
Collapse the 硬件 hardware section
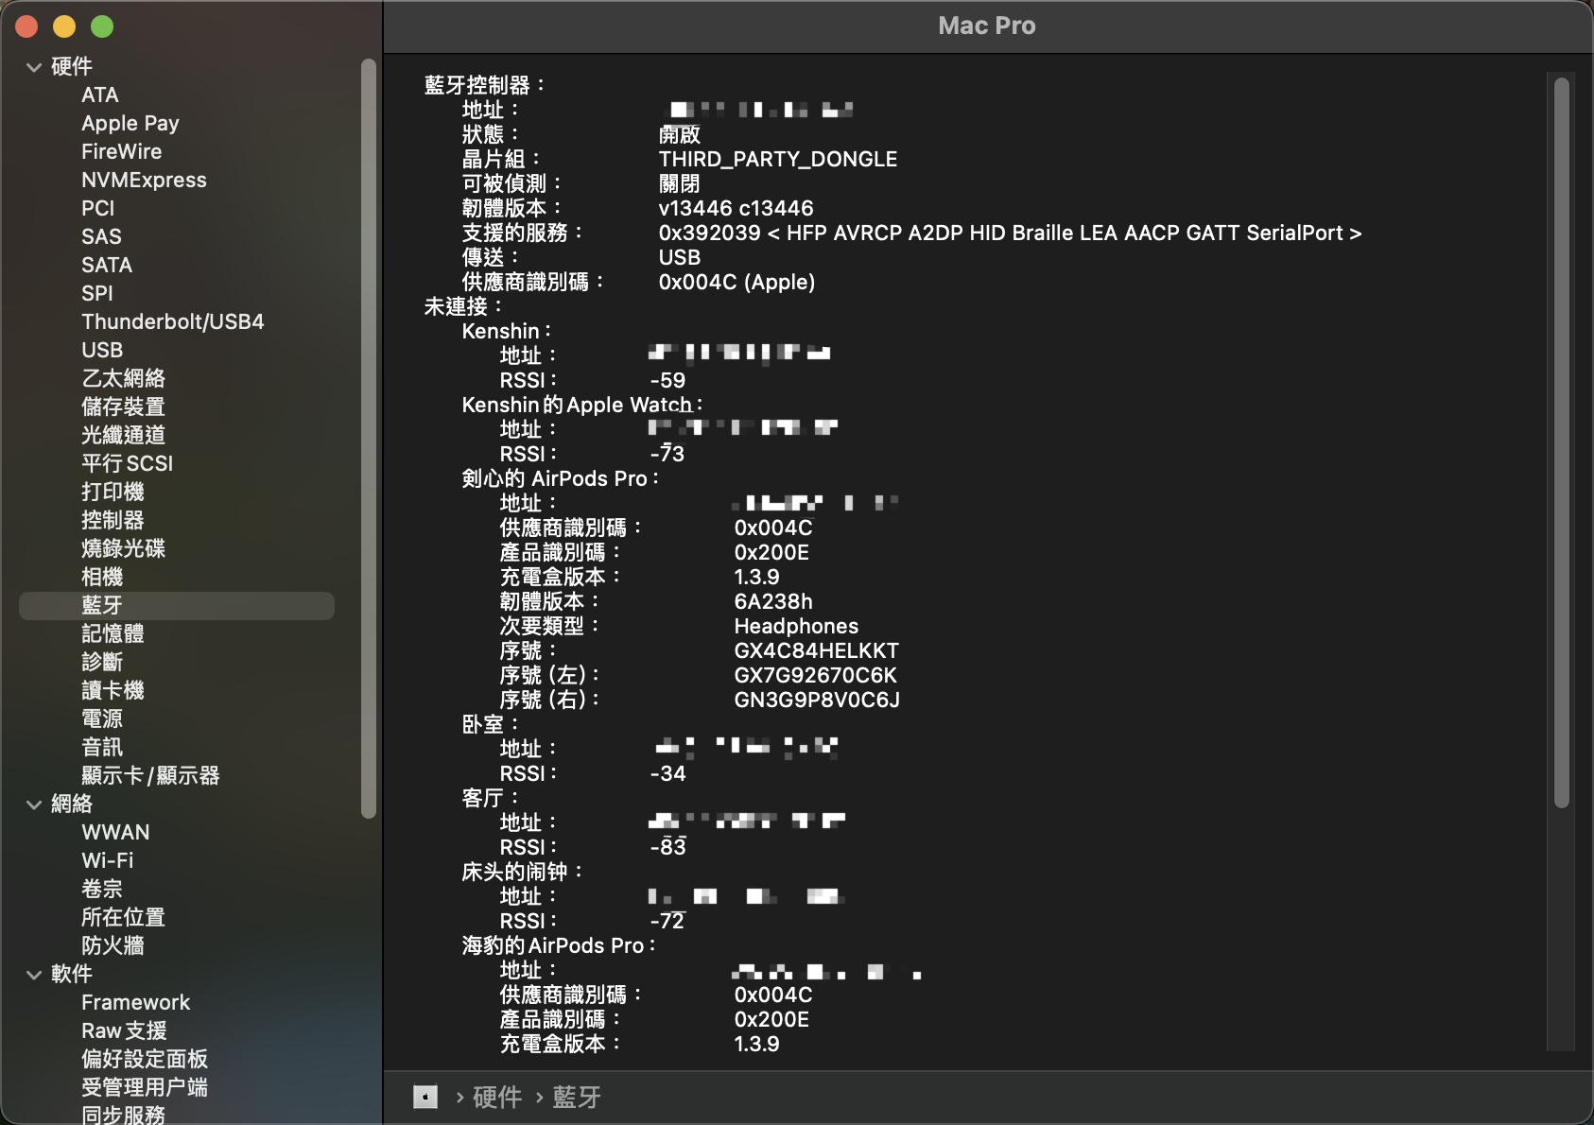tap(34, 67)
